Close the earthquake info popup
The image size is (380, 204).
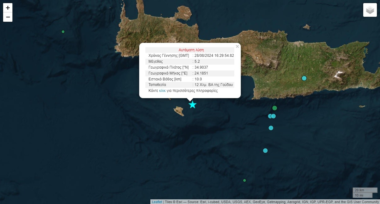(x=237, y=47)
